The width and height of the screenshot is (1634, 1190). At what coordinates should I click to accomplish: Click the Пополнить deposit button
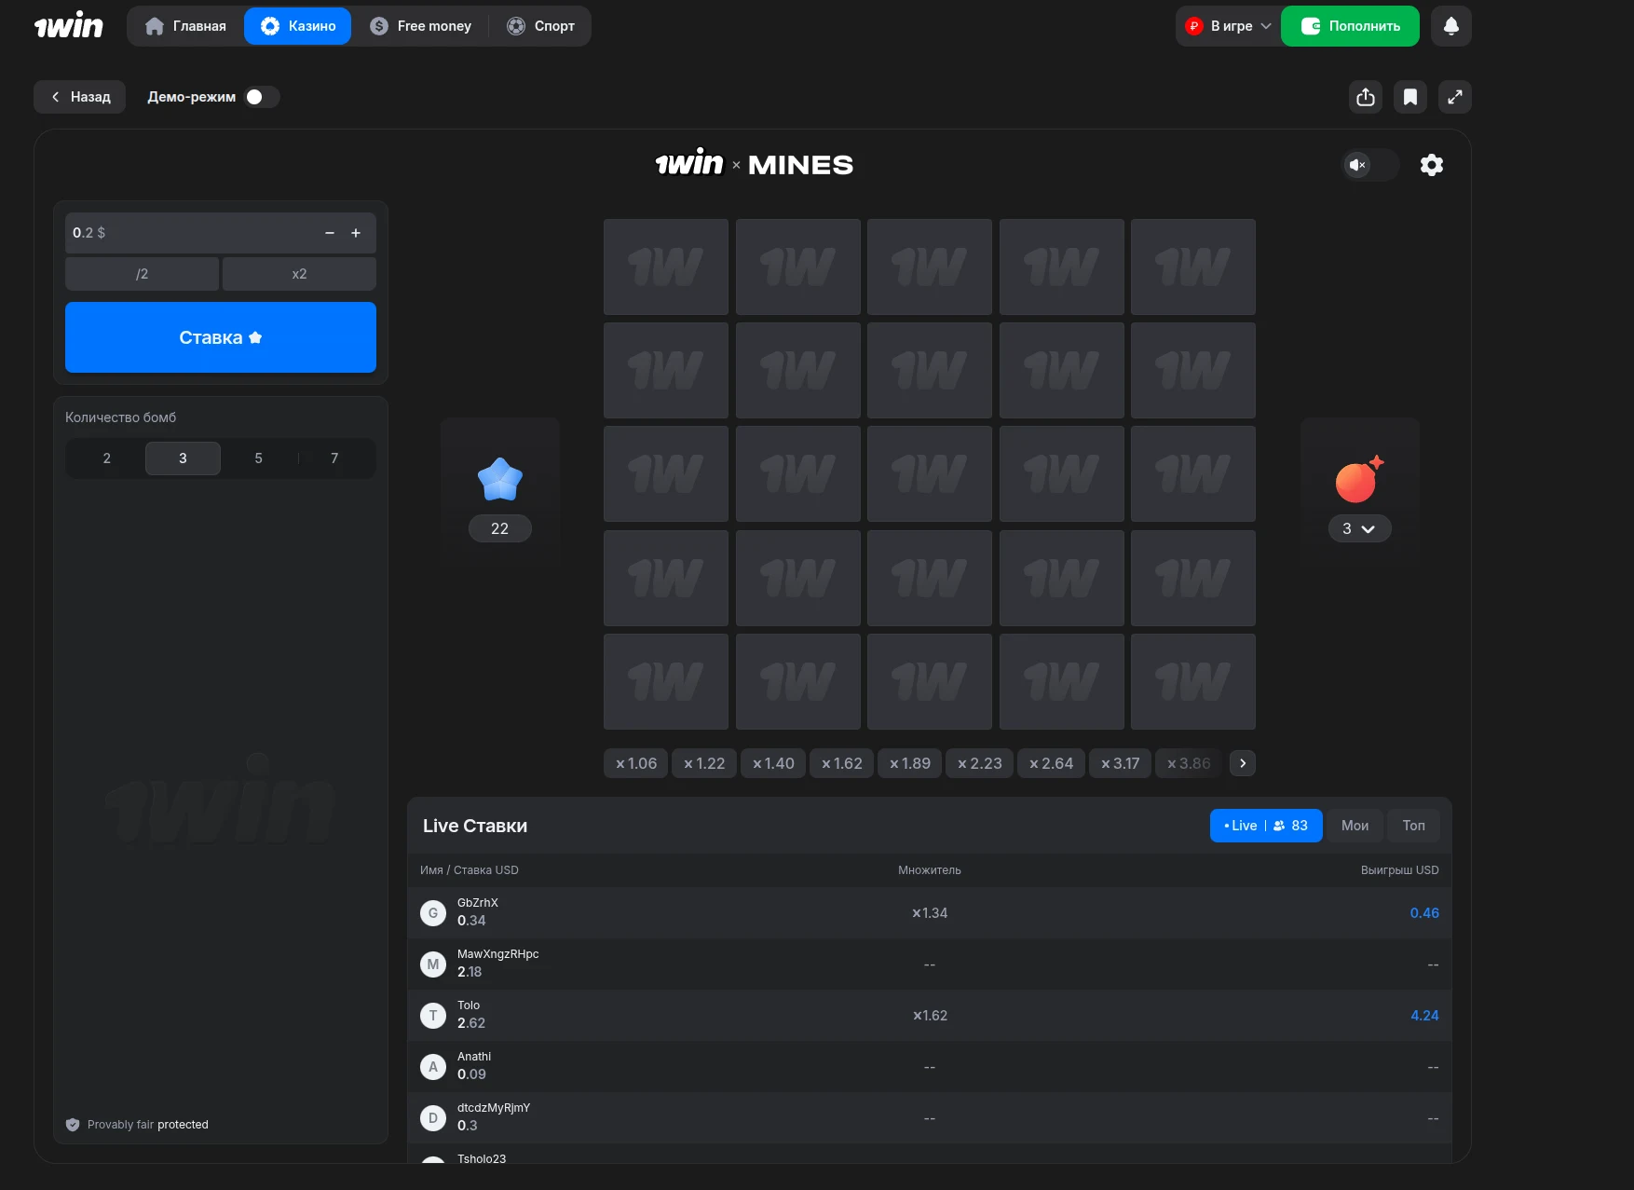click(x=1350, y=26)
